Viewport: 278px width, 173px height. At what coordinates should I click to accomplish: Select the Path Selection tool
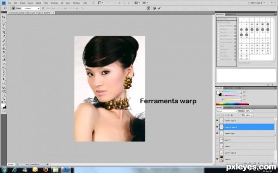point(4,79)
